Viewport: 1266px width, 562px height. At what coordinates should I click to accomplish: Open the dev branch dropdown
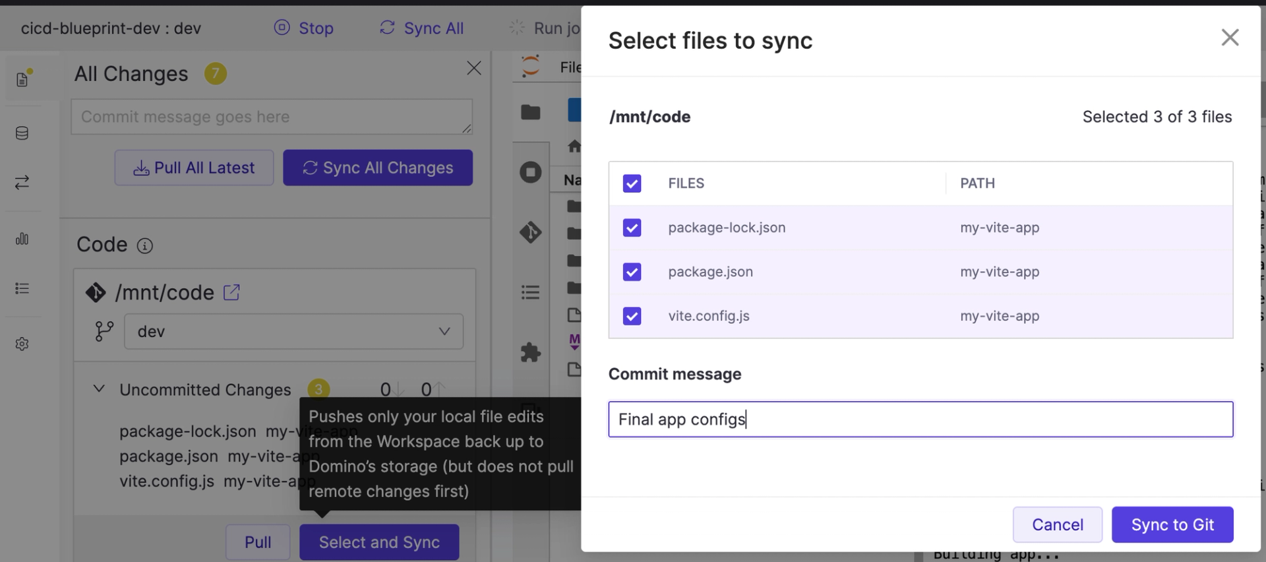293,331
